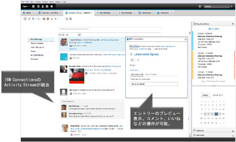Click the print icon in toolbar
Screen dimensions: 236x142
point(44,19)
